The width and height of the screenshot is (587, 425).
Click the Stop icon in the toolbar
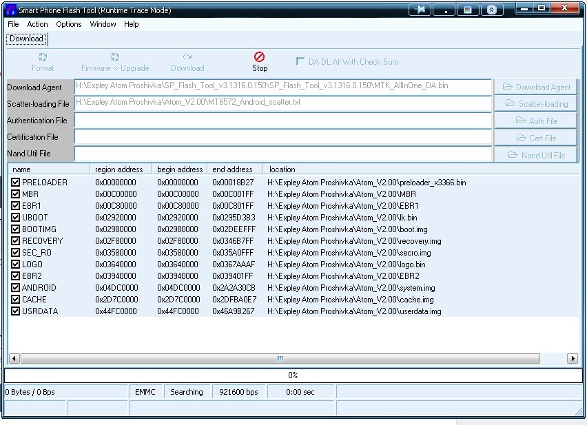click(260, 57)
